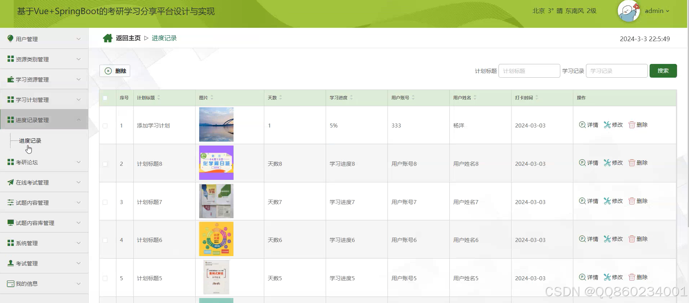The image size is (689, 303).
Task: Open the 考试管理 menu
Action: [44, 263]
